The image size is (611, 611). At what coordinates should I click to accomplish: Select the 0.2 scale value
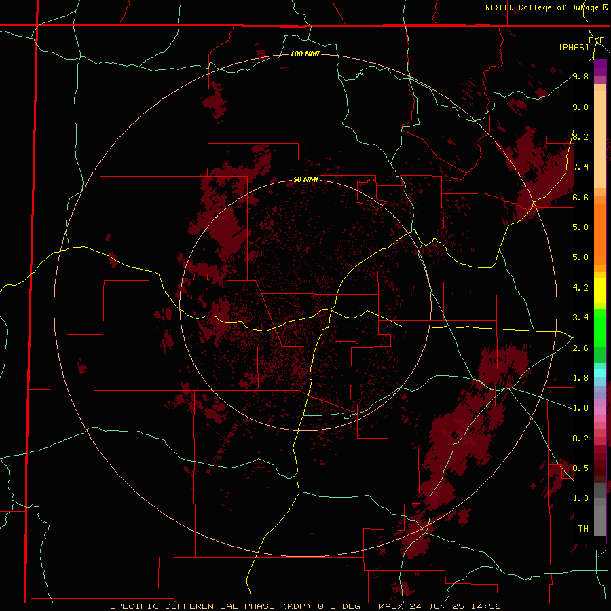[580, 439]
